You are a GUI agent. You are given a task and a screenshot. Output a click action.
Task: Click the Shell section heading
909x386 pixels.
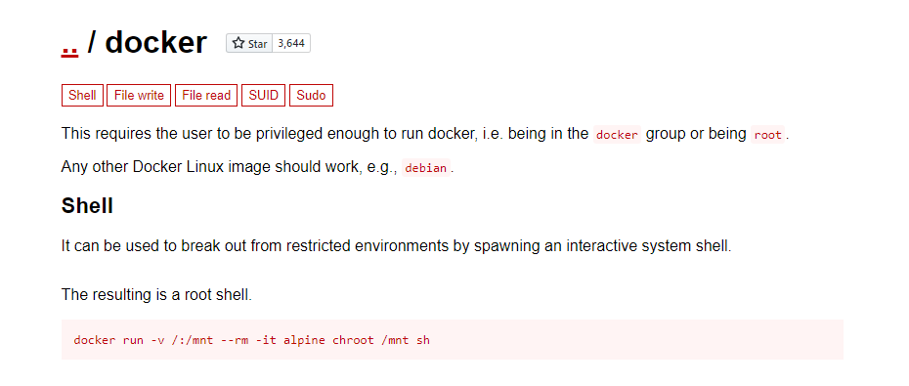pyautogui.click(x=87, y=206)
